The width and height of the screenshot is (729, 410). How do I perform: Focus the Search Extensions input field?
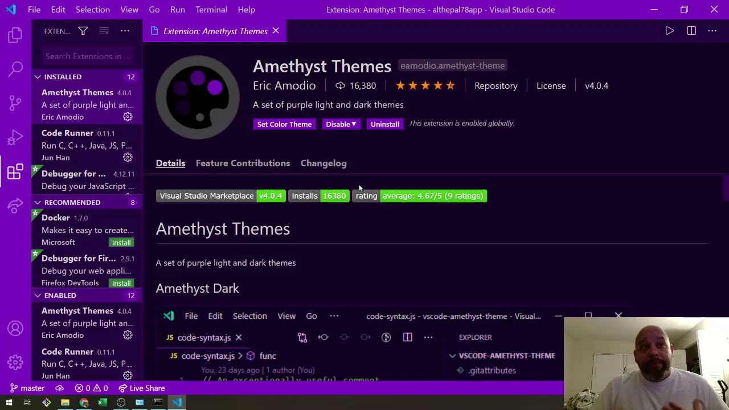click(x=88, y=56)
